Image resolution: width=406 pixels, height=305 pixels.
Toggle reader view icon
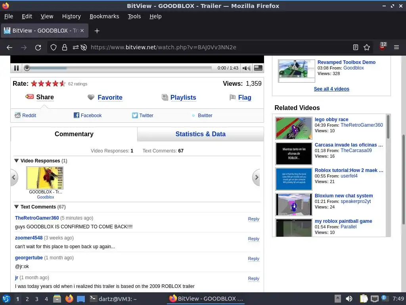pyautogui.click(x=356, y=48)
